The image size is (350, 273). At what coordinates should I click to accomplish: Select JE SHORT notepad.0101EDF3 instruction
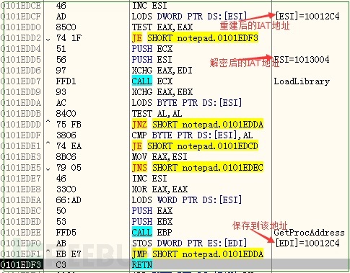click(x=195, y=38)
